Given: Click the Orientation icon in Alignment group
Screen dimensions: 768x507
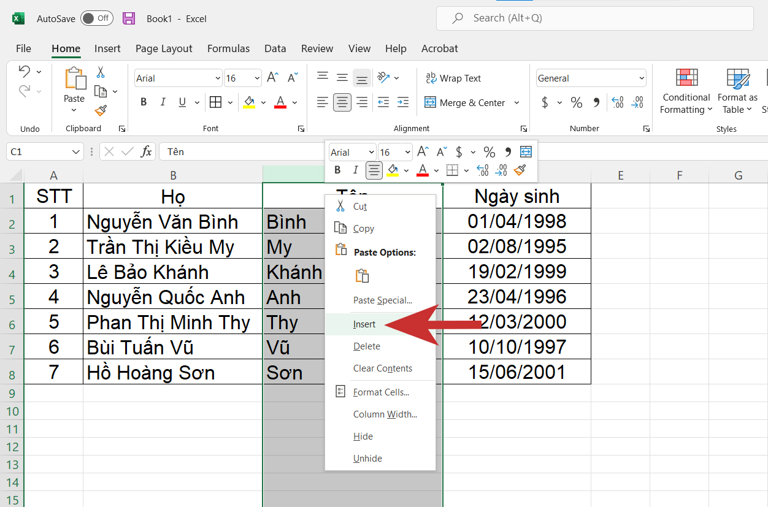Looking at the screenshot, I should tap(384, 78).
